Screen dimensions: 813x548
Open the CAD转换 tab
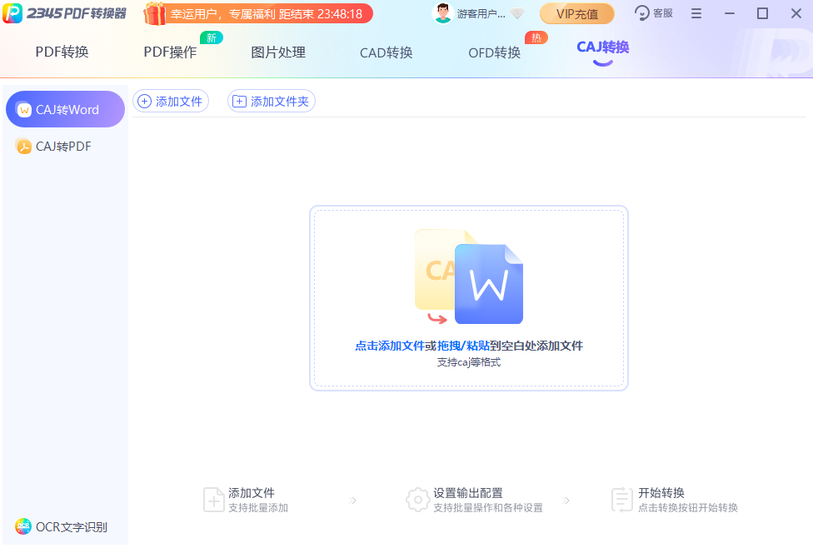tap(387, 52)
